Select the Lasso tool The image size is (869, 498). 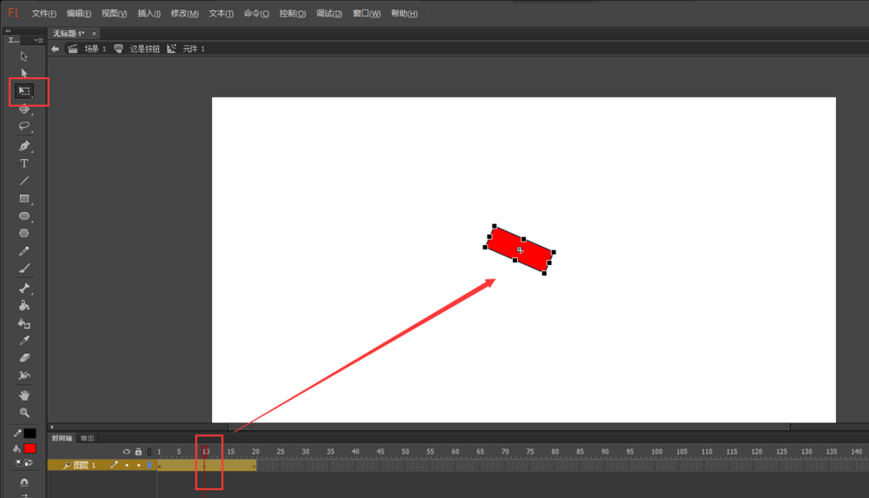coord(23,126)
